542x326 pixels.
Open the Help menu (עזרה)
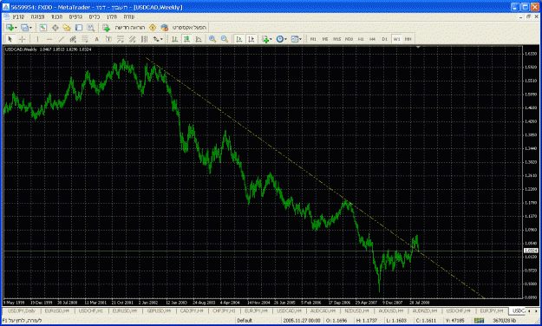[x=129, y=16]
